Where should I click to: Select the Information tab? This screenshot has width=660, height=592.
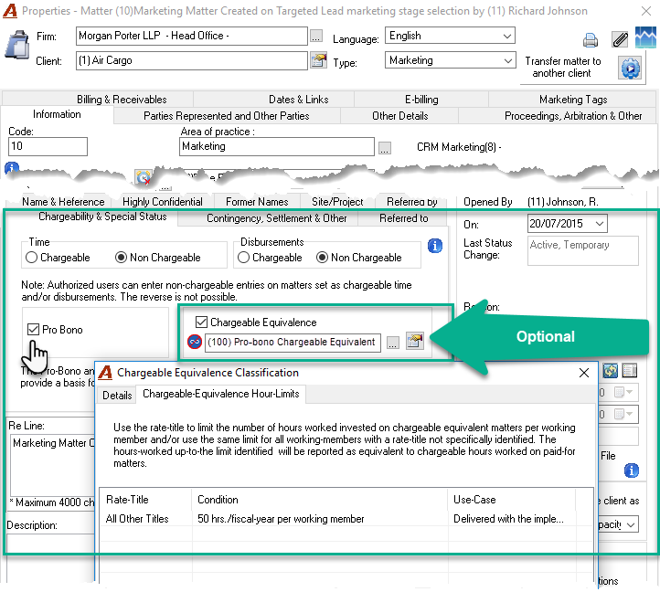click(x=57, y=114)
